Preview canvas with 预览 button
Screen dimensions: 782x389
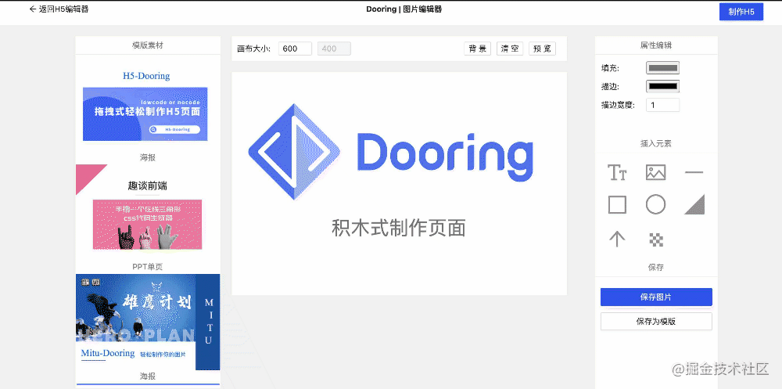[x=542, y=49]
